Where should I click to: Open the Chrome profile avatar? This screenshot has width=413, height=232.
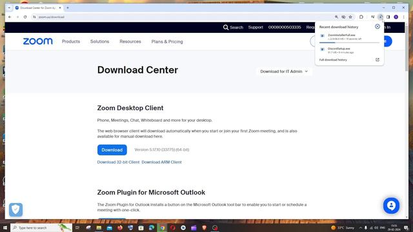(x=396, y=17)
